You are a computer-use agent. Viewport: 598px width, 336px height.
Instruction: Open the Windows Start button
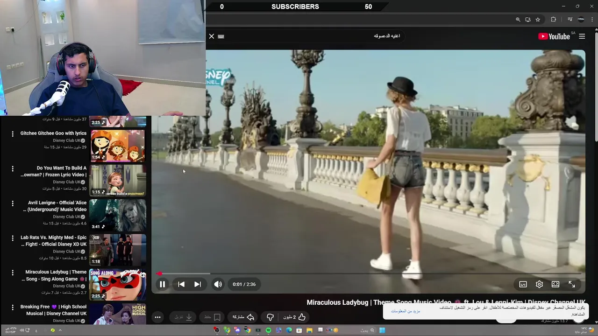pyautogui.click(x=382, y=330)
